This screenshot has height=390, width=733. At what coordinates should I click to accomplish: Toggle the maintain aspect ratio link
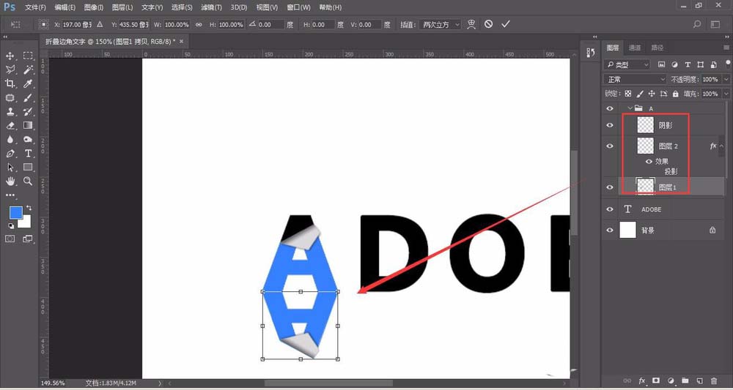[199, 24]
